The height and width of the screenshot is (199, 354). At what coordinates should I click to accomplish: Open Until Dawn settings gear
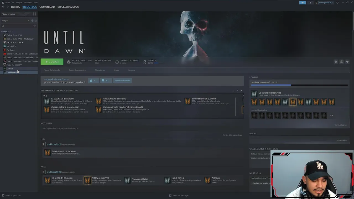(x=336, y=62)
